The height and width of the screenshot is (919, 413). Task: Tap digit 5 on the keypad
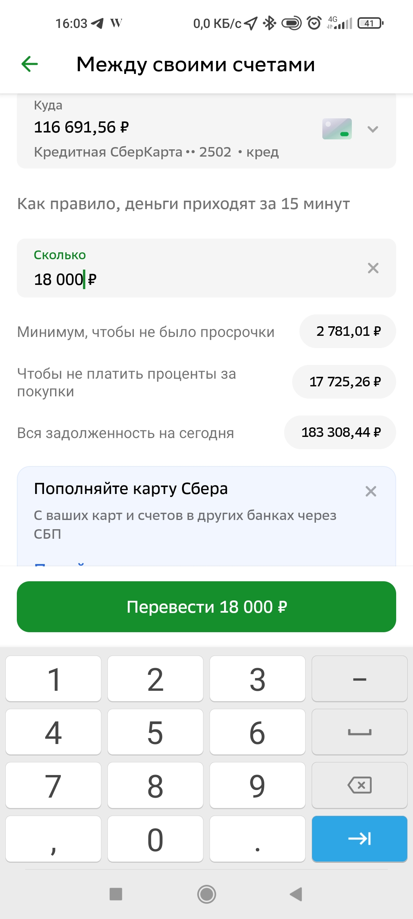point(155,732)
